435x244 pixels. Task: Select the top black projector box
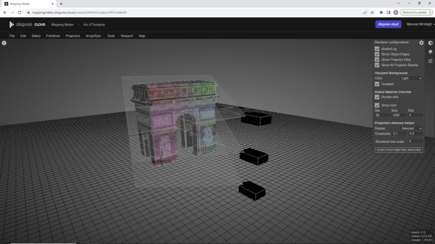pos(256,119)
